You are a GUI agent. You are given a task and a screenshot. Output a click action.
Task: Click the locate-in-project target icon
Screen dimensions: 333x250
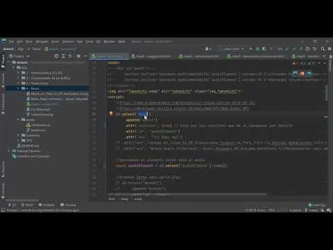57,56
